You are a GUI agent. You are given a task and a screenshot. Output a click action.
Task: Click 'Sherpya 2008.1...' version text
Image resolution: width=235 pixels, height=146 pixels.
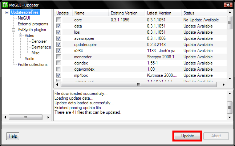(162, 57)
